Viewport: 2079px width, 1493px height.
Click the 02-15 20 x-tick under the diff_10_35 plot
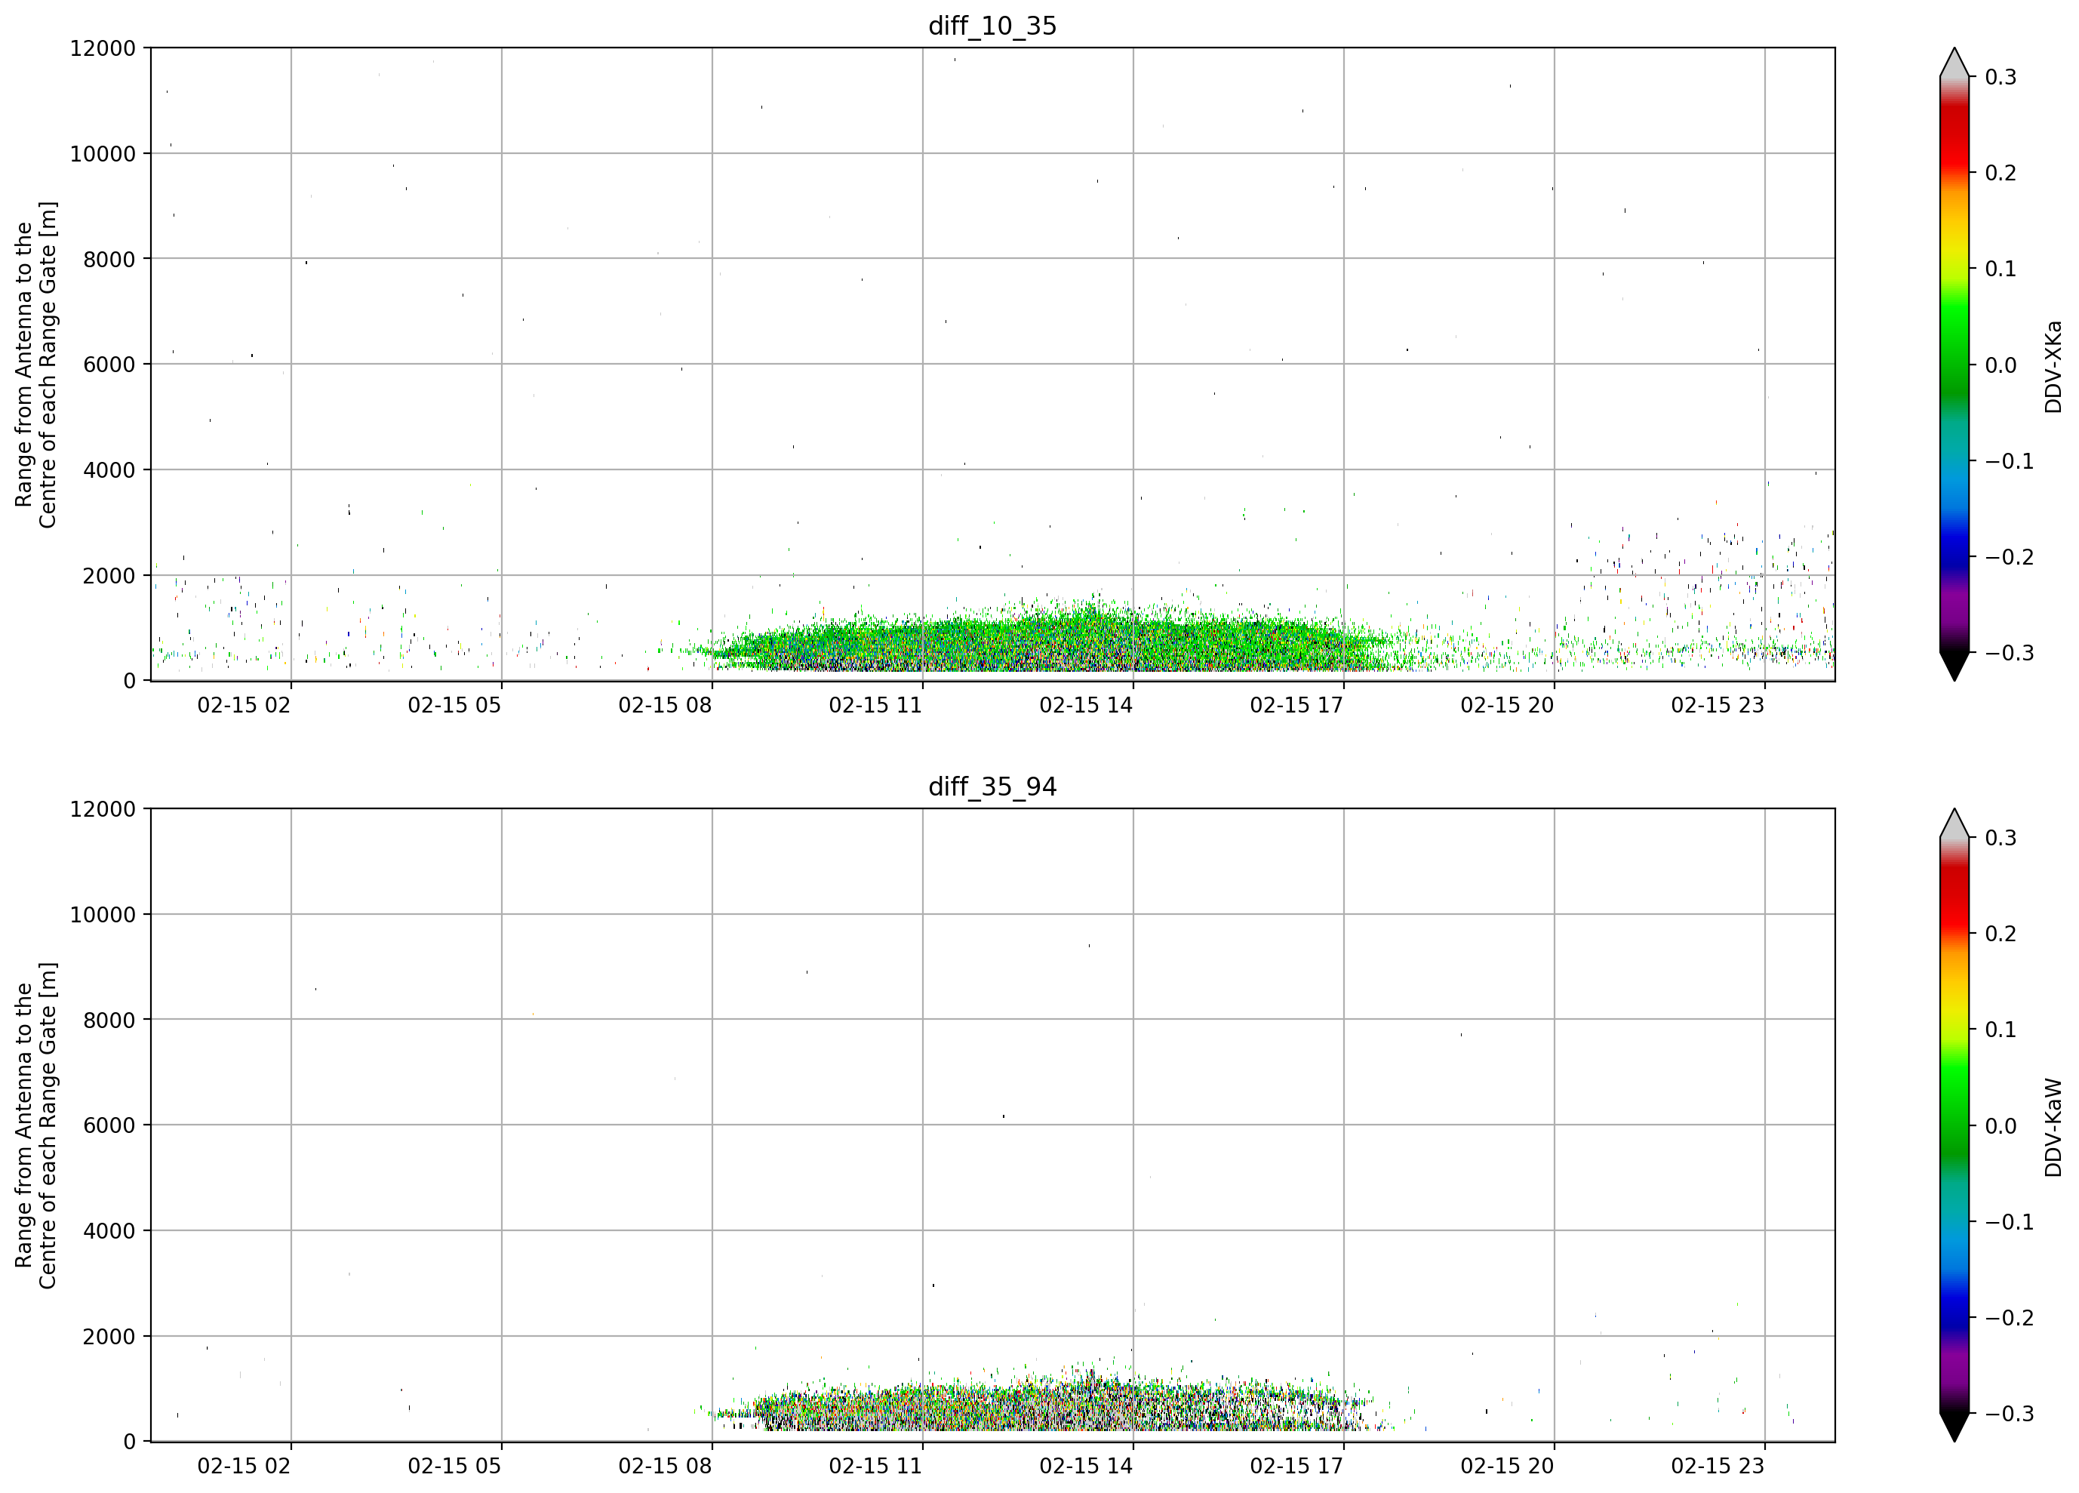click(1507, 705)
